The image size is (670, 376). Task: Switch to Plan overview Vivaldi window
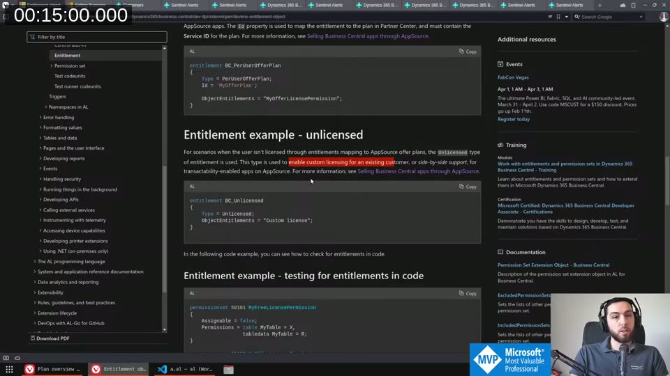pyautogui.click(x=52, y=369)
